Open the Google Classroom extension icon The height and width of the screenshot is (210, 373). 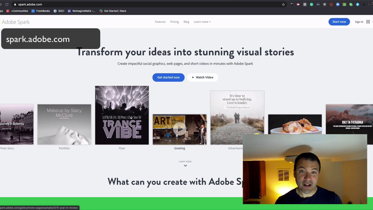click(x=344, y=4)
